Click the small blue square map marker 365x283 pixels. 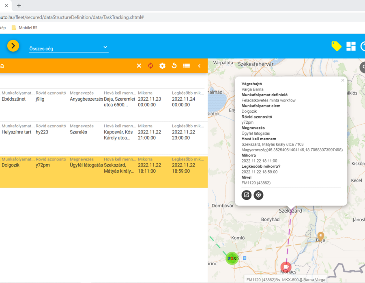[x=245, y=258]
